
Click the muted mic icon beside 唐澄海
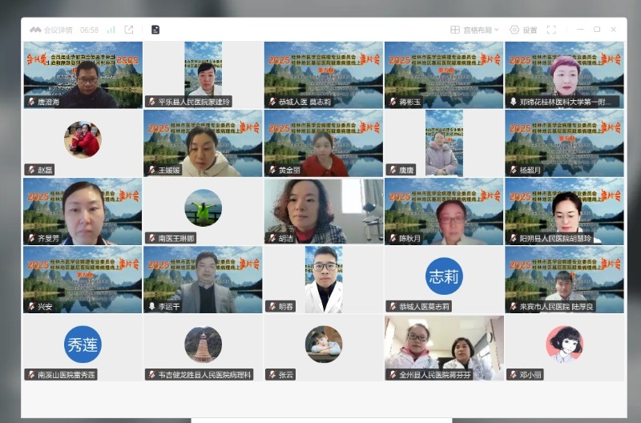(x=30, y=102)
